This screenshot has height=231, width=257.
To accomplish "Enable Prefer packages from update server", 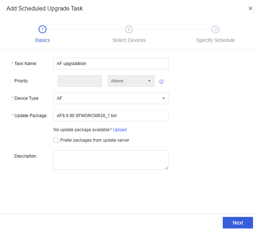I will (56, 140).
